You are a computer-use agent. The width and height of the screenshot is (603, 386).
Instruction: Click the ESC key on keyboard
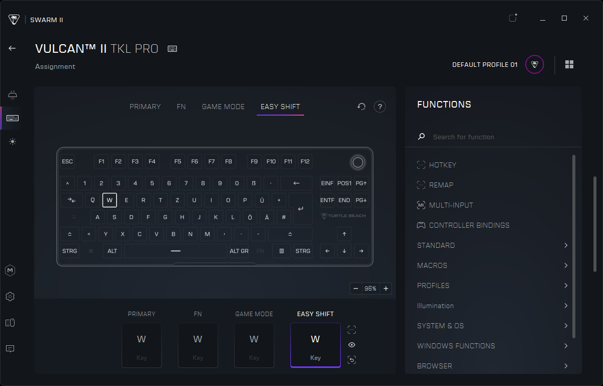pos(67,161)
